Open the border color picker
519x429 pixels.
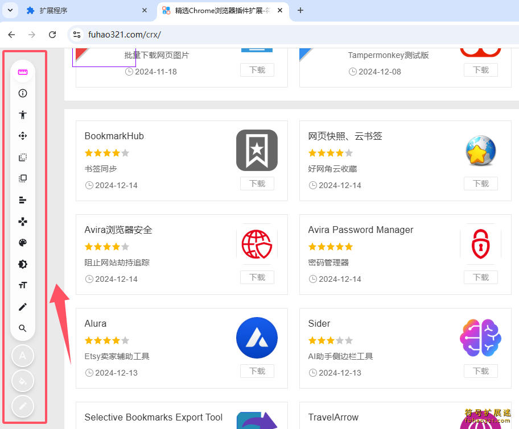[23, 406]
